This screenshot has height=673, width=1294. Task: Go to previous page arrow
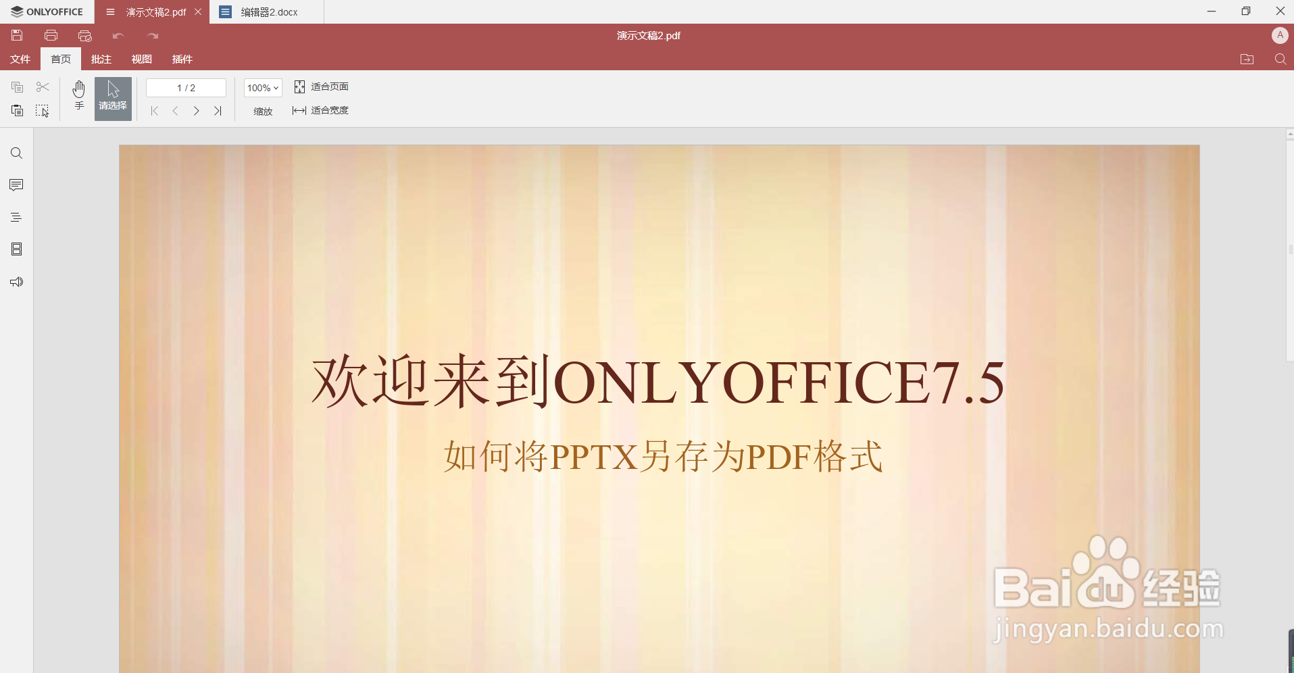(x=175, y=111)
